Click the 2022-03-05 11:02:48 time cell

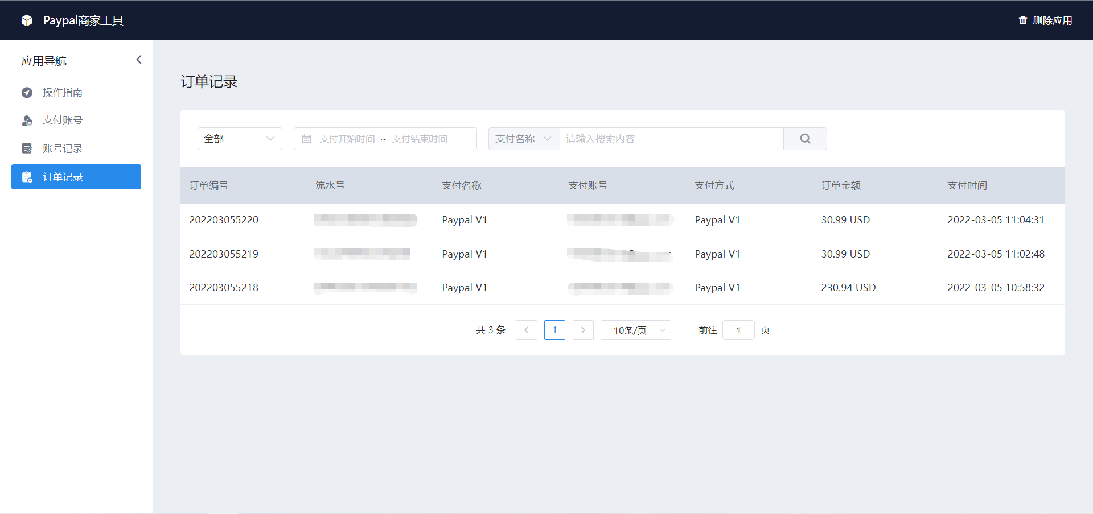click(x=996, y=254)
